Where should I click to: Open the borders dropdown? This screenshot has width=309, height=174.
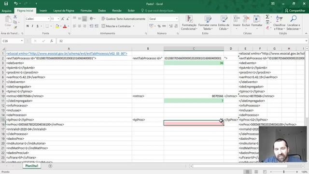pos(51,26)
